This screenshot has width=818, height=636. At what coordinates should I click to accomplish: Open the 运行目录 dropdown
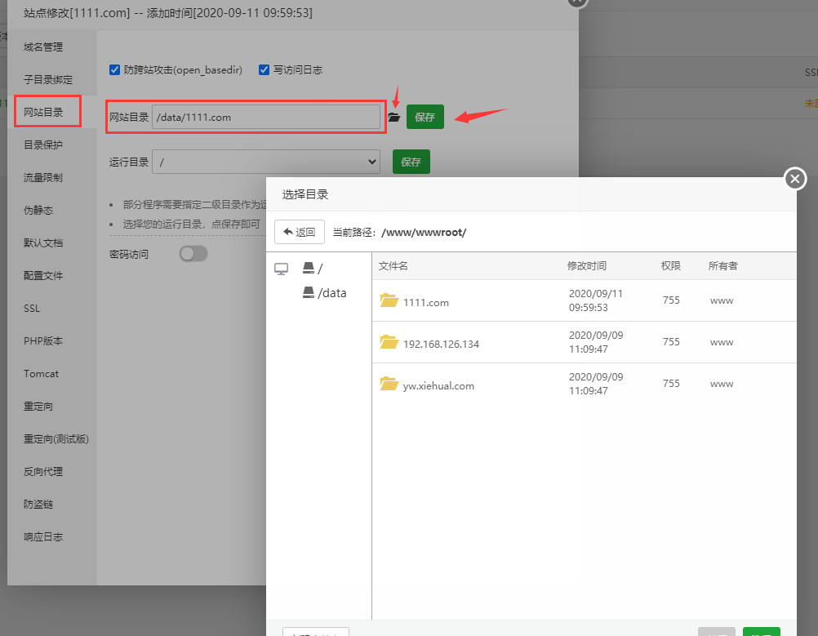tap(266, 162)
